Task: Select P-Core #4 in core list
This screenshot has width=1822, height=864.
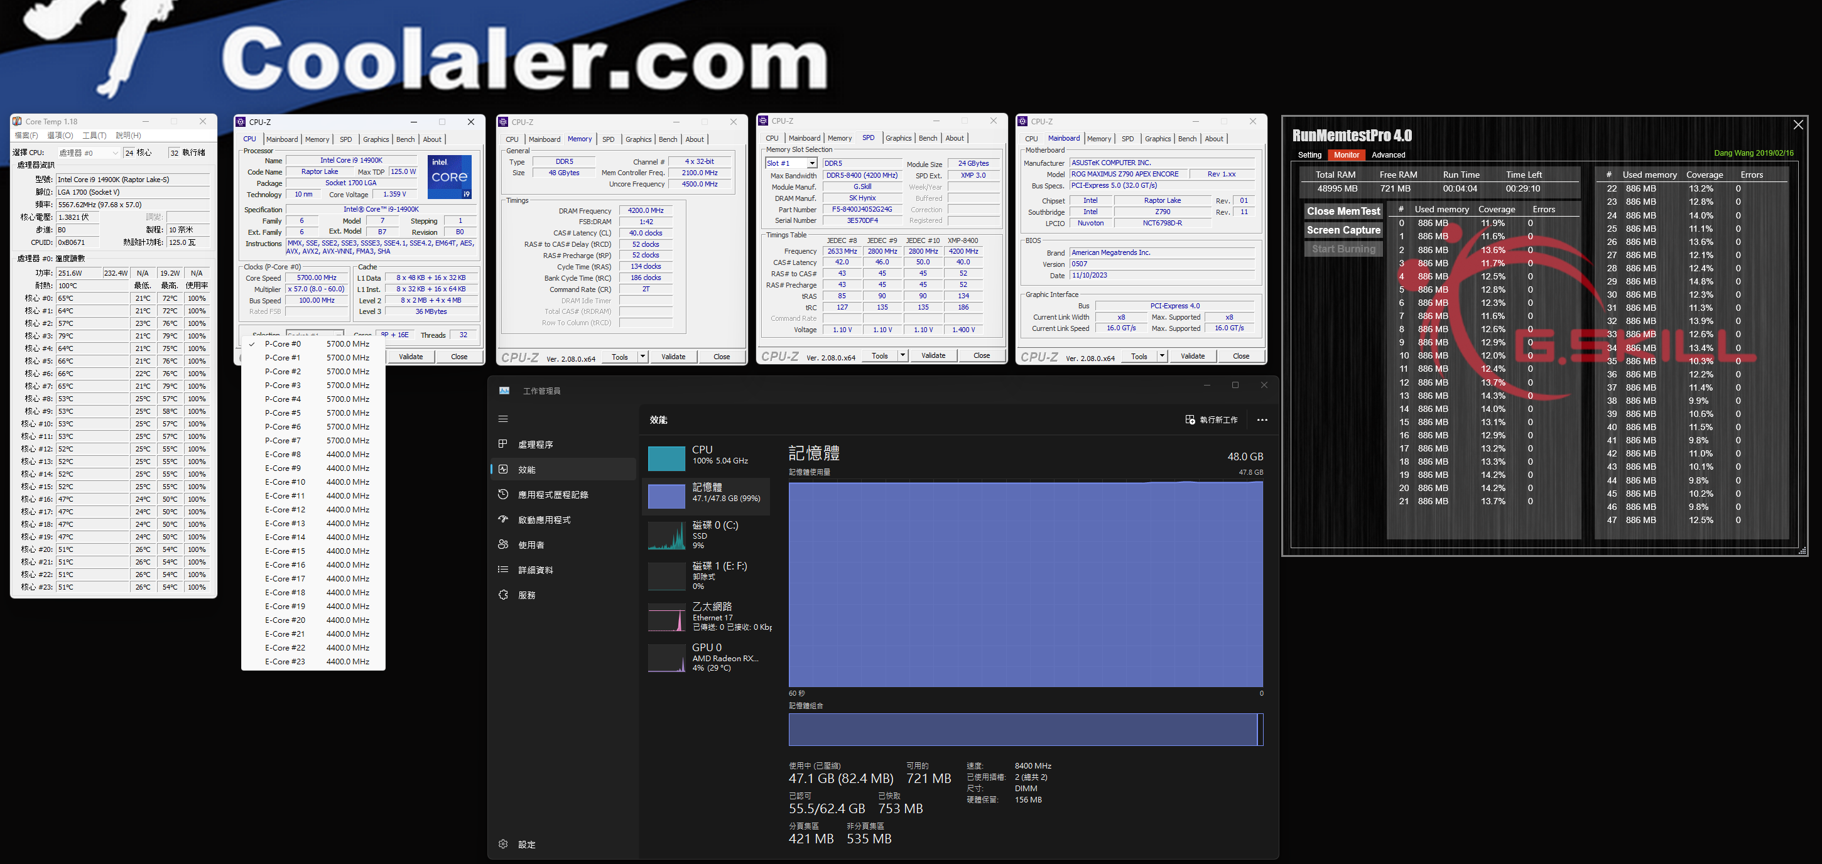Action: pyautogui.click(x=313, y=399)
